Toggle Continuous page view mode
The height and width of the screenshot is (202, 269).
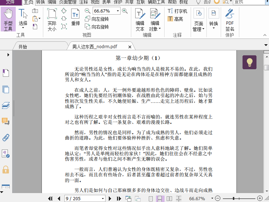coord(160,198)
